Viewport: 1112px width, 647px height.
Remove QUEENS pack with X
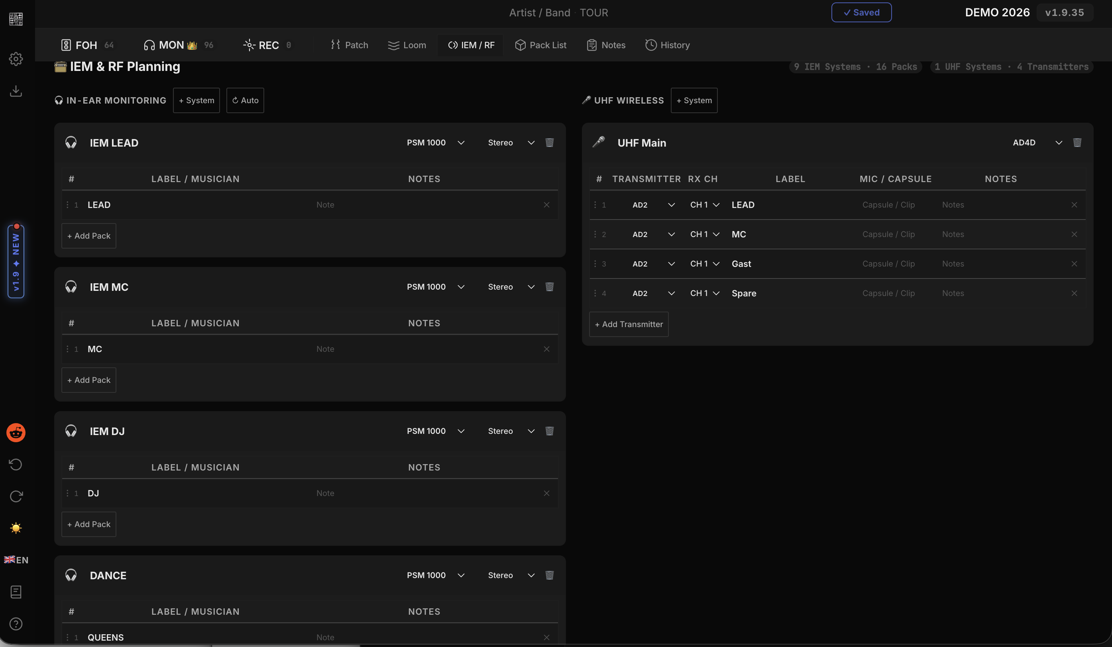(546, 637)
